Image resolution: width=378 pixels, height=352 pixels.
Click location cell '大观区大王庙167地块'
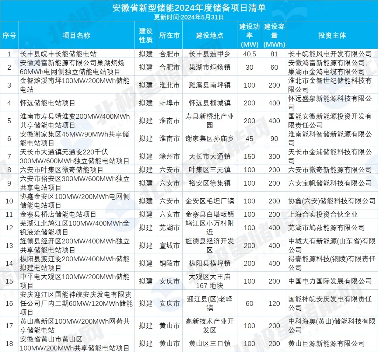pos(210,281)
